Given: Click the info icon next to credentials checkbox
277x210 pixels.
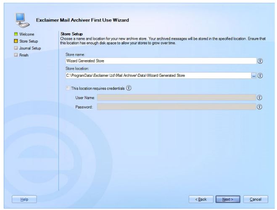Looking at the screenshot, I should coord(129,88).
